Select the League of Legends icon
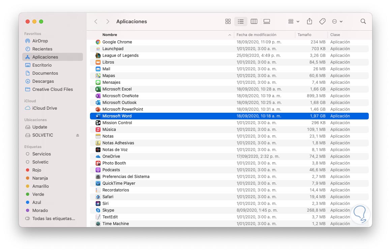Image resolution: width=391 pixels, height=252 pixels. click(98, 56)
